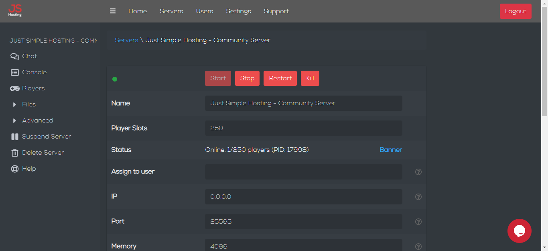
Task: Click into the Port input field
Action: click(x=304, y=222)
